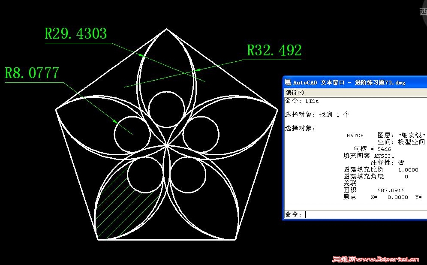Click the 面积 587.0915 value

pyautogui.click(x=391, y=190)
